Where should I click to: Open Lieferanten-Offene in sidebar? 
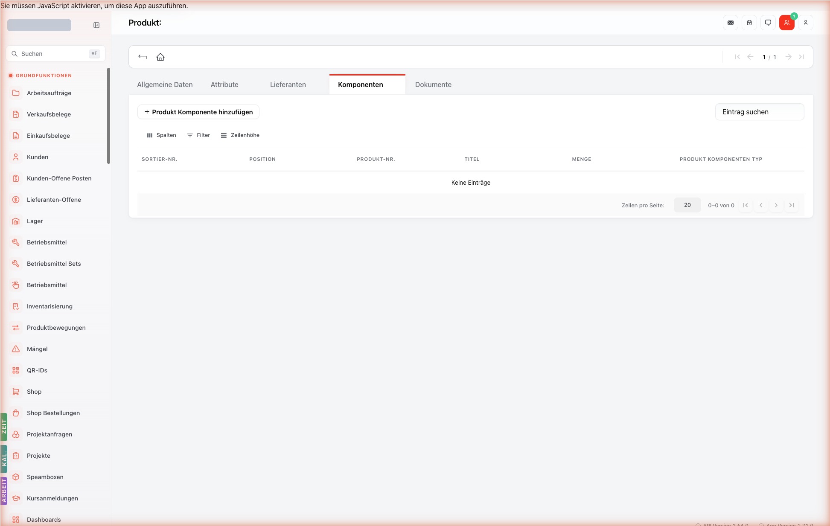click(x=54, y=200)
